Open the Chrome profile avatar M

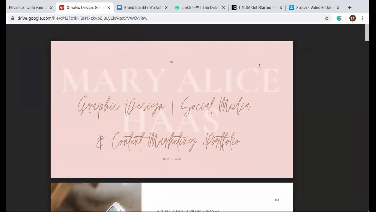(353, 18)
